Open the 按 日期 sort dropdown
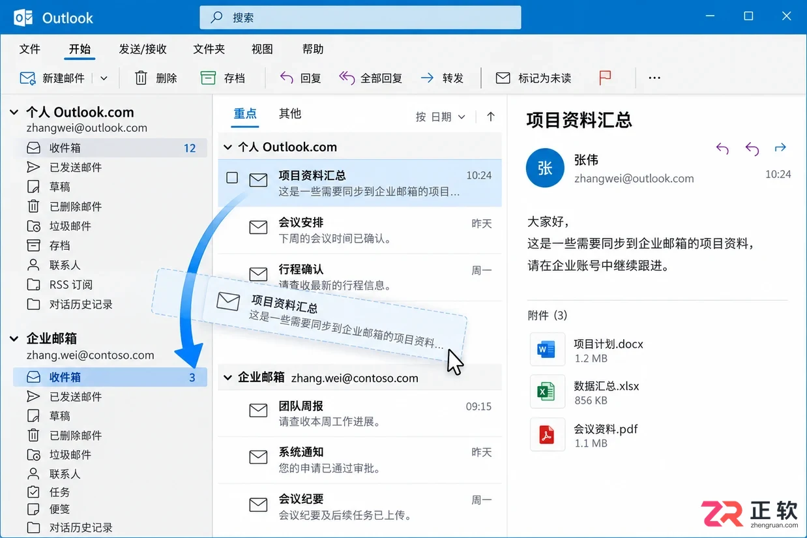The width and height of the screenshot is (807, 538). click(x=441, y=117)
